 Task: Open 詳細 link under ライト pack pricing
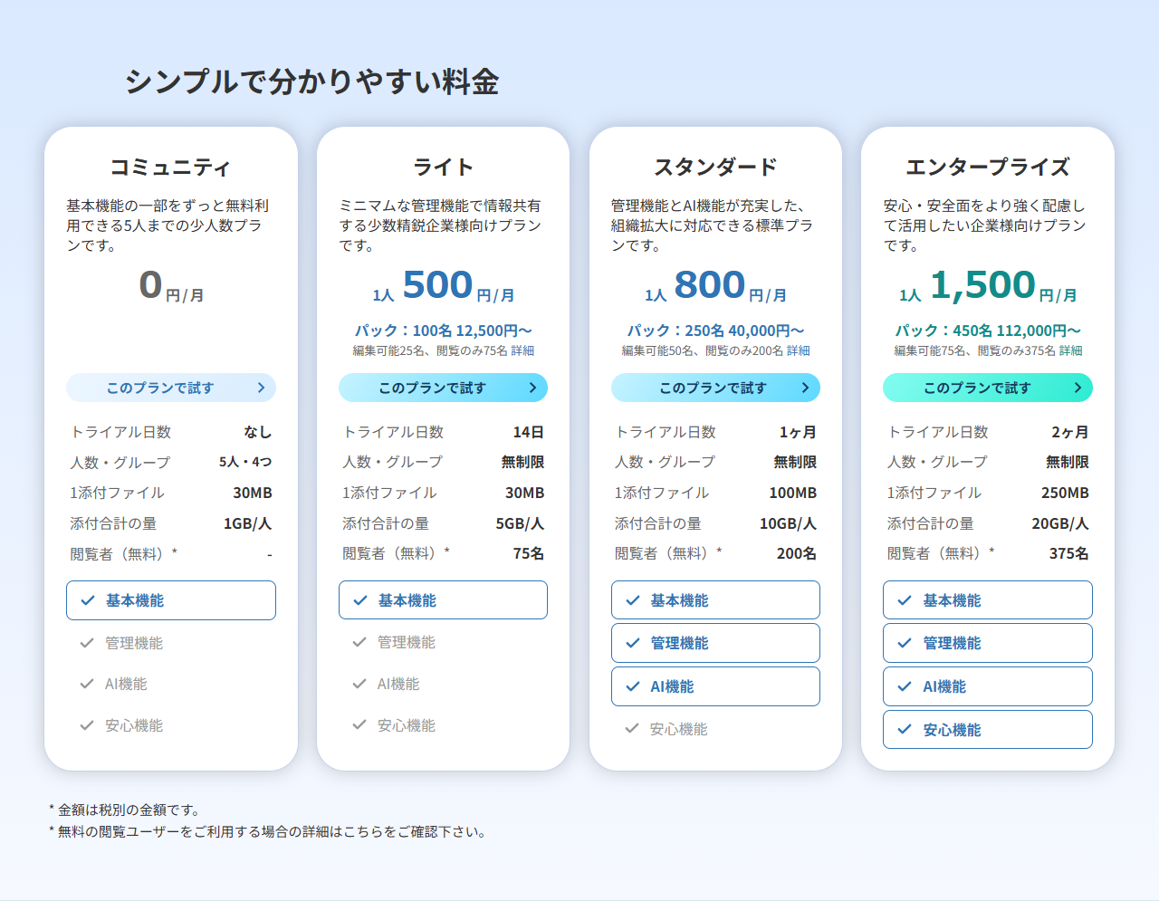pyautogui.click(x=522, y=350)
